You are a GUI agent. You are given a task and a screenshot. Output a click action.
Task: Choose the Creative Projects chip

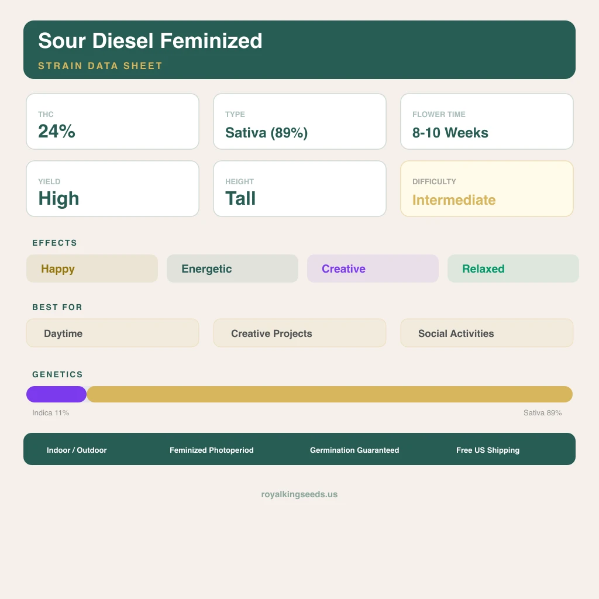click(x=299, y=333)
